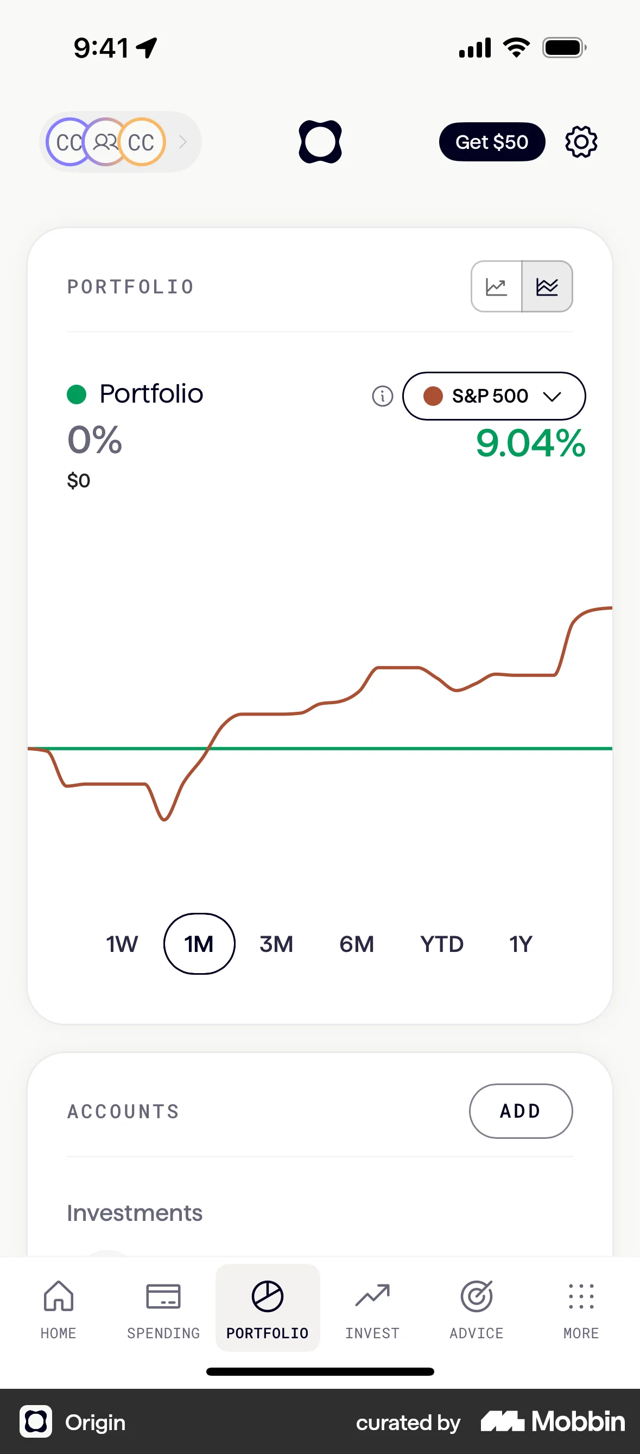Switch to single-line chart view
640x1454 pixels.
click(x=496, y=287)
